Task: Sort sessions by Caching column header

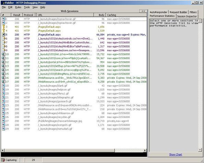Action: [x=126, y=15]
